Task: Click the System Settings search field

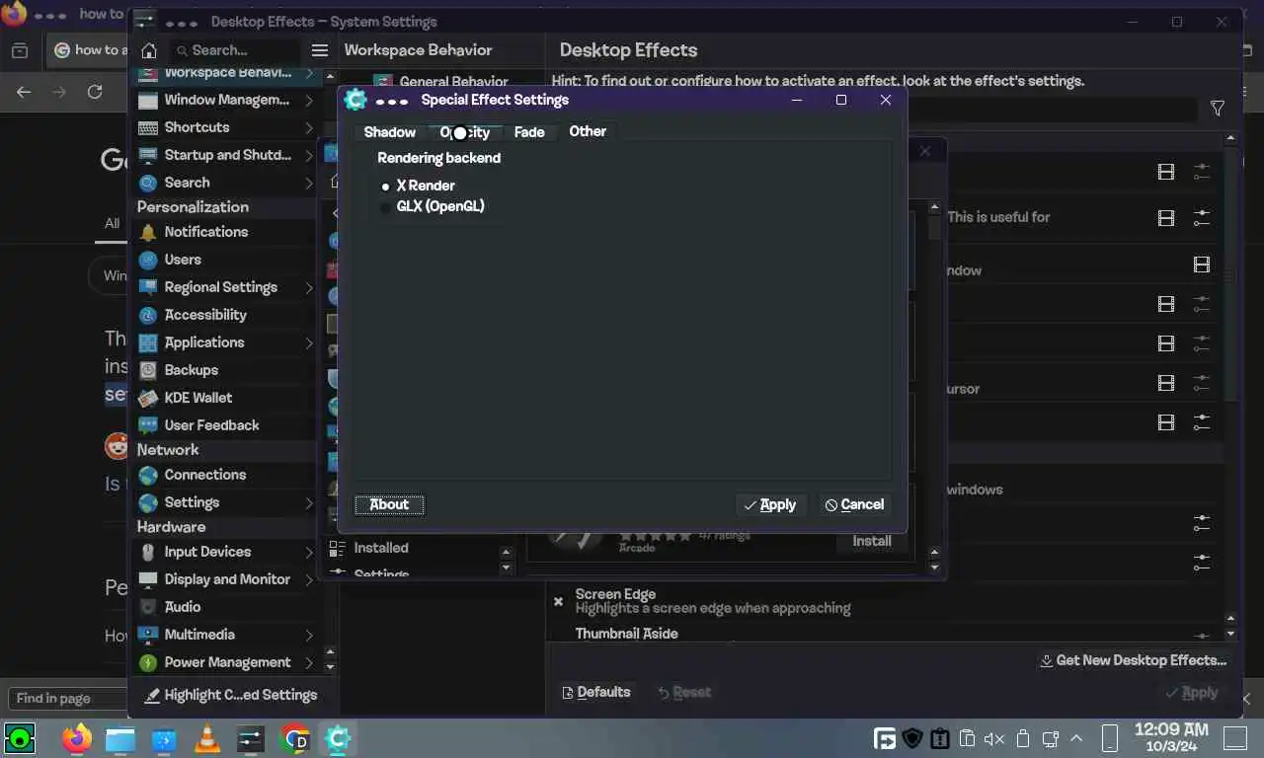Action: pos(234,50)
